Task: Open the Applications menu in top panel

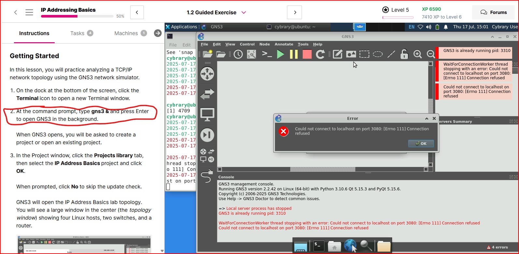Action: (182, 27)
